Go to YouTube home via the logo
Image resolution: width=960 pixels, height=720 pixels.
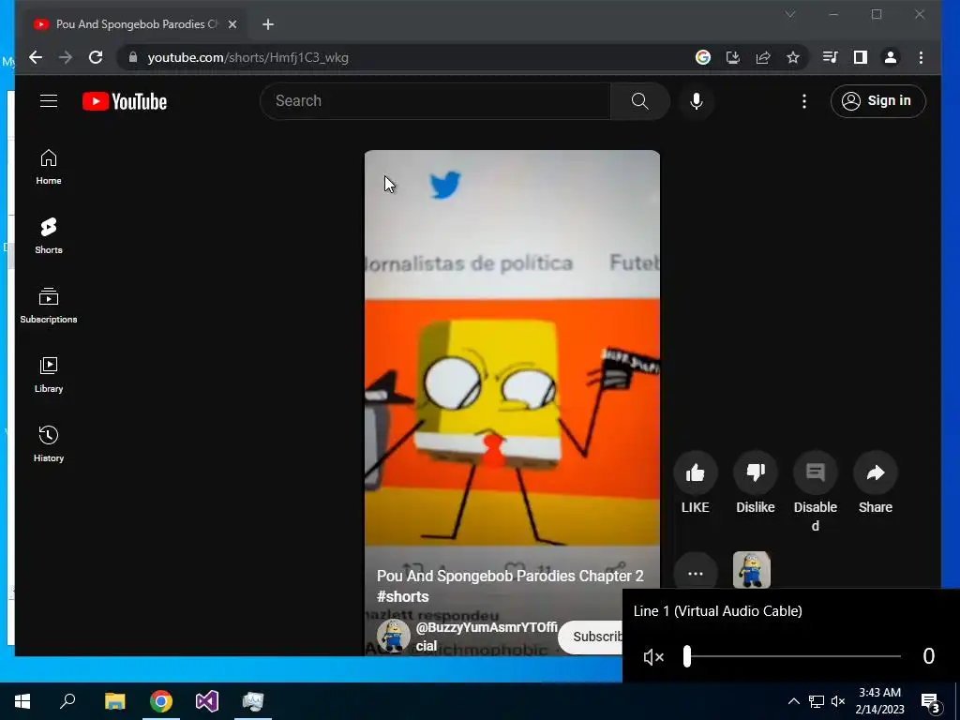point(125,101)
